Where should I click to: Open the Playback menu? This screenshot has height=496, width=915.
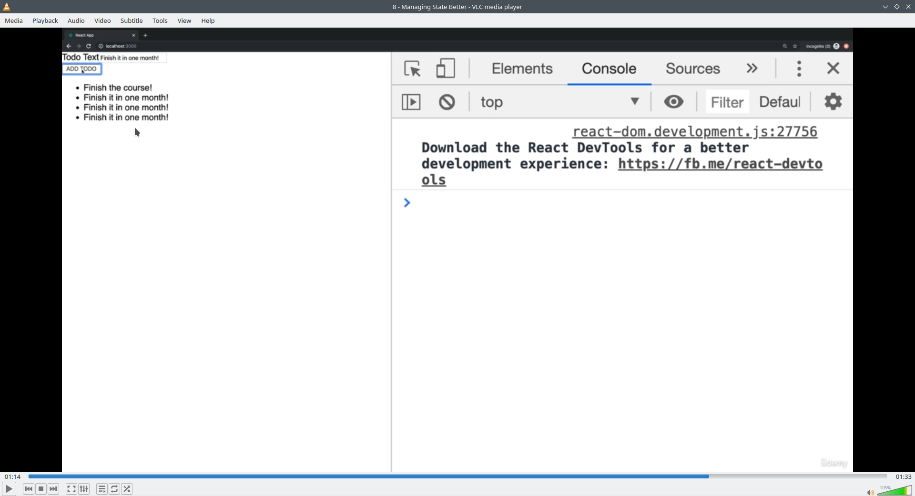click(x=45, y=20)
